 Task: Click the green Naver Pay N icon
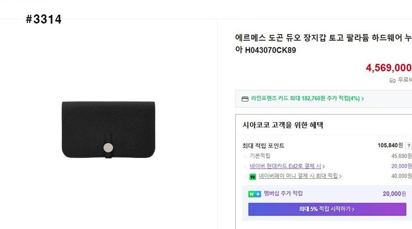click(x=252, y=176)
